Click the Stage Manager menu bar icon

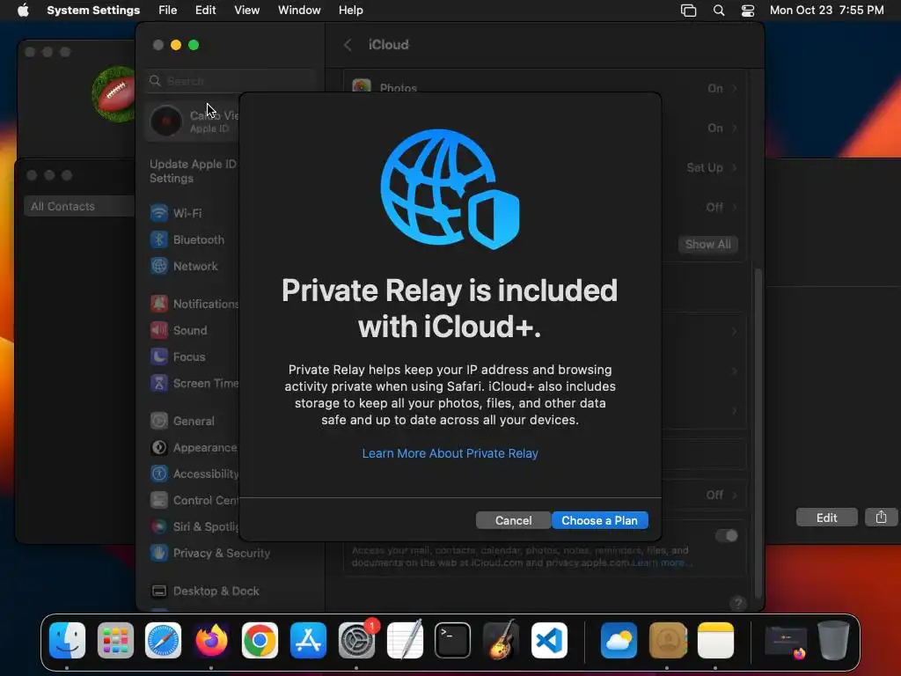click(688, 11)
